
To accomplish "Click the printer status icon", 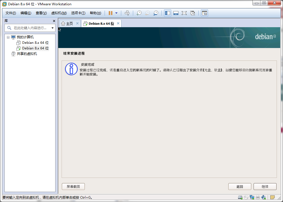I will 258,198.
